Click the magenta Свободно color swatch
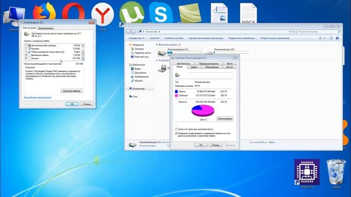 (177, 96)
